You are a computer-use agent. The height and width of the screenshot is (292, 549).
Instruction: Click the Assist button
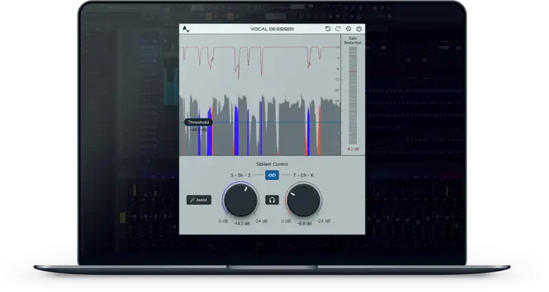[x=199, y=200]
